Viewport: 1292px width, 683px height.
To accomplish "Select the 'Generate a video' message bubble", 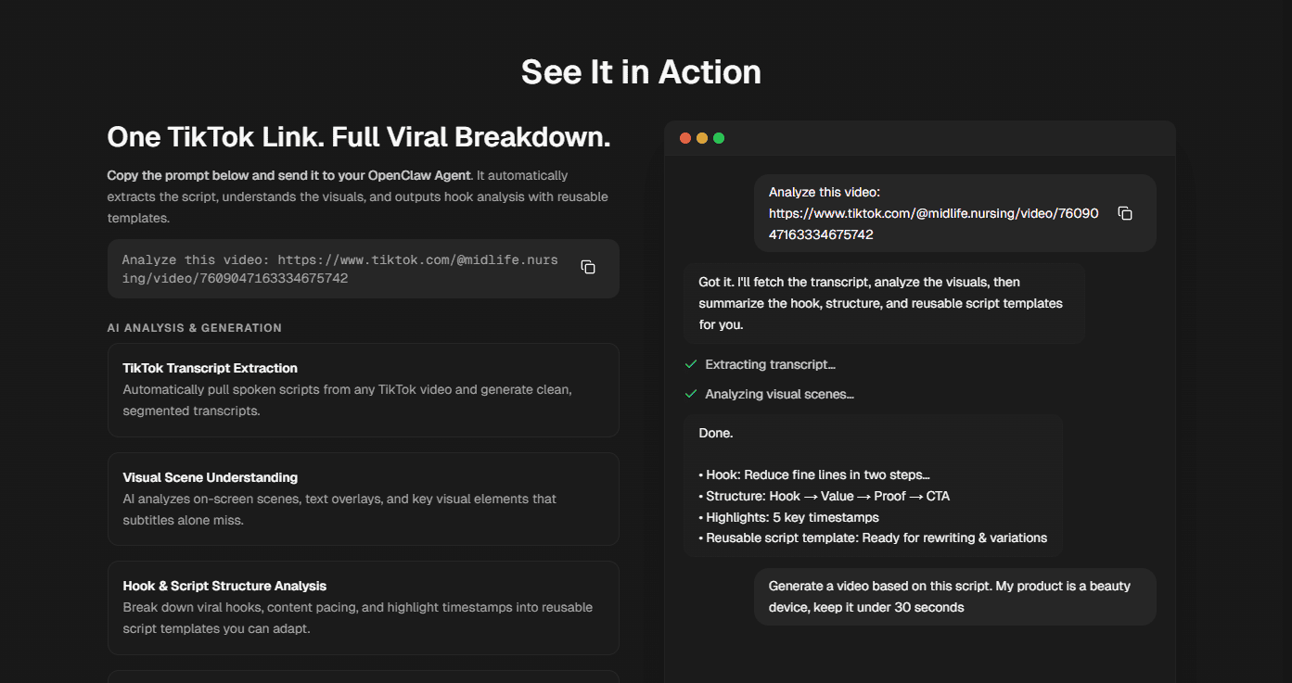I will pos(954,597).
